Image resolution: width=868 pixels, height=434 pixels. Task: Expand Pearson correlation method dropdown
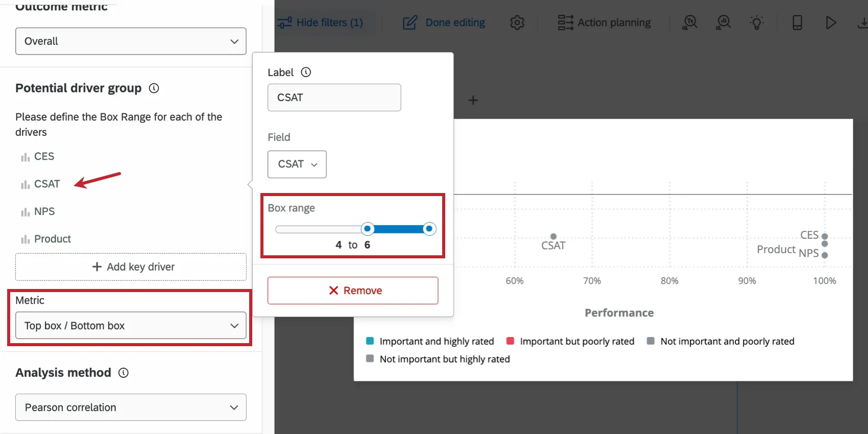[x=131, y=407]
